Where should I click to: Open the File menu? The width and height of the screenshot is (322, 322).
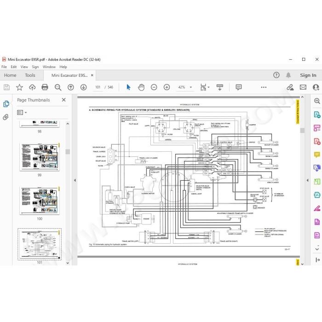(x=4, y=67)
